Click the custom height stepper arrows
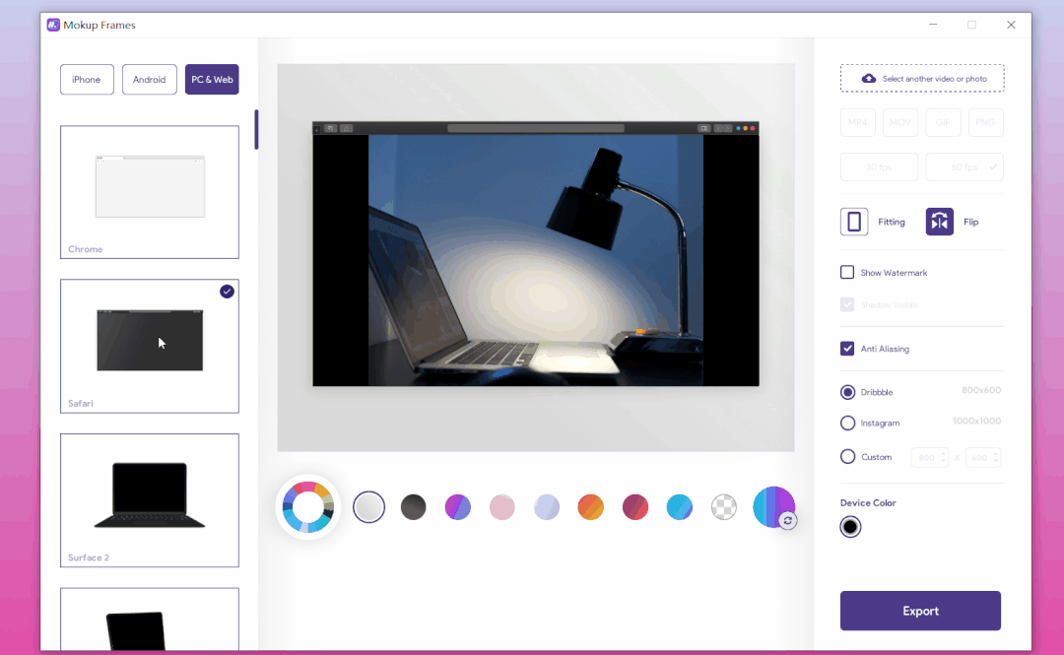The height and width of the screenshot is (655, 1064). click(x=995, y=457)
